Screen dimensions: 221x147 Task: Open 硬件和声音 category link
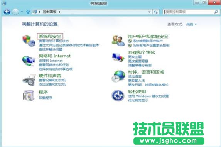(x=50, y=76)
